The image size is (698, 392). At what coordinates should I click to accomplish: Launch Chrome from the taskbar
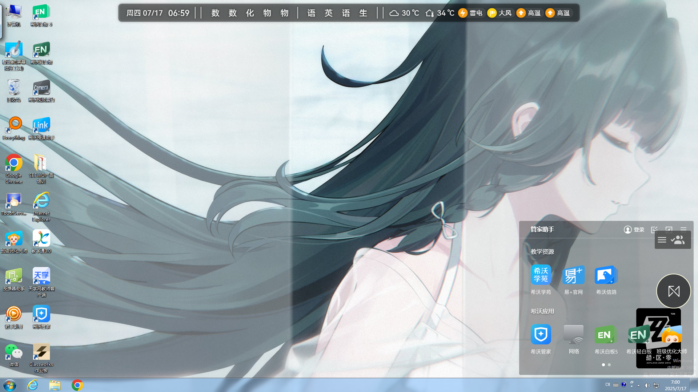(x=77, y=385)
